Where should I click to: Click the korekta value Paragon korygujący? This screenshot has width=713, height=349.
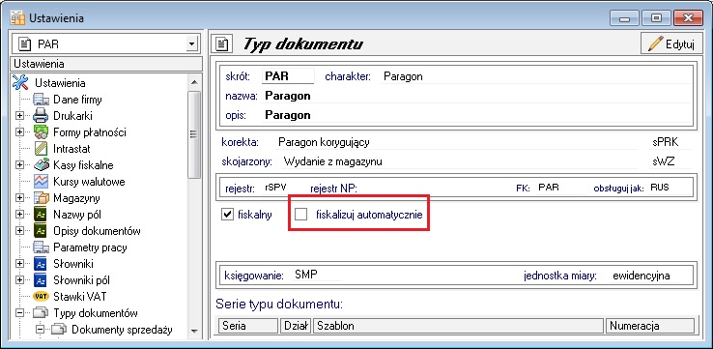pos(324,142)
